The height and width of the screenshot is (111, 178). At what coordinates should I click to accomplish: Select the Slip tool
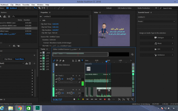tap(43, 8)
